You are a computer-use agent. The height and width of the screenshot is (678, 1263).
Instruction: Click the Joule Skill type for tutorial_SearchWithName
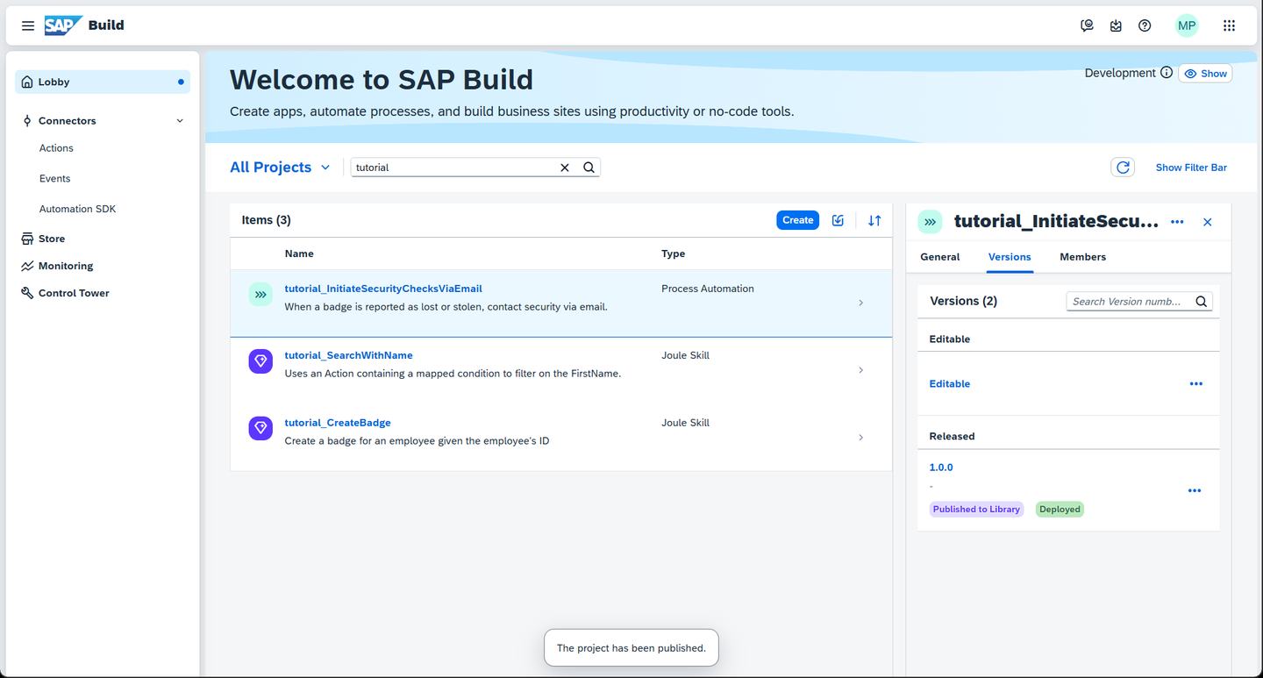pyautogui.click(x=685, y=355)
